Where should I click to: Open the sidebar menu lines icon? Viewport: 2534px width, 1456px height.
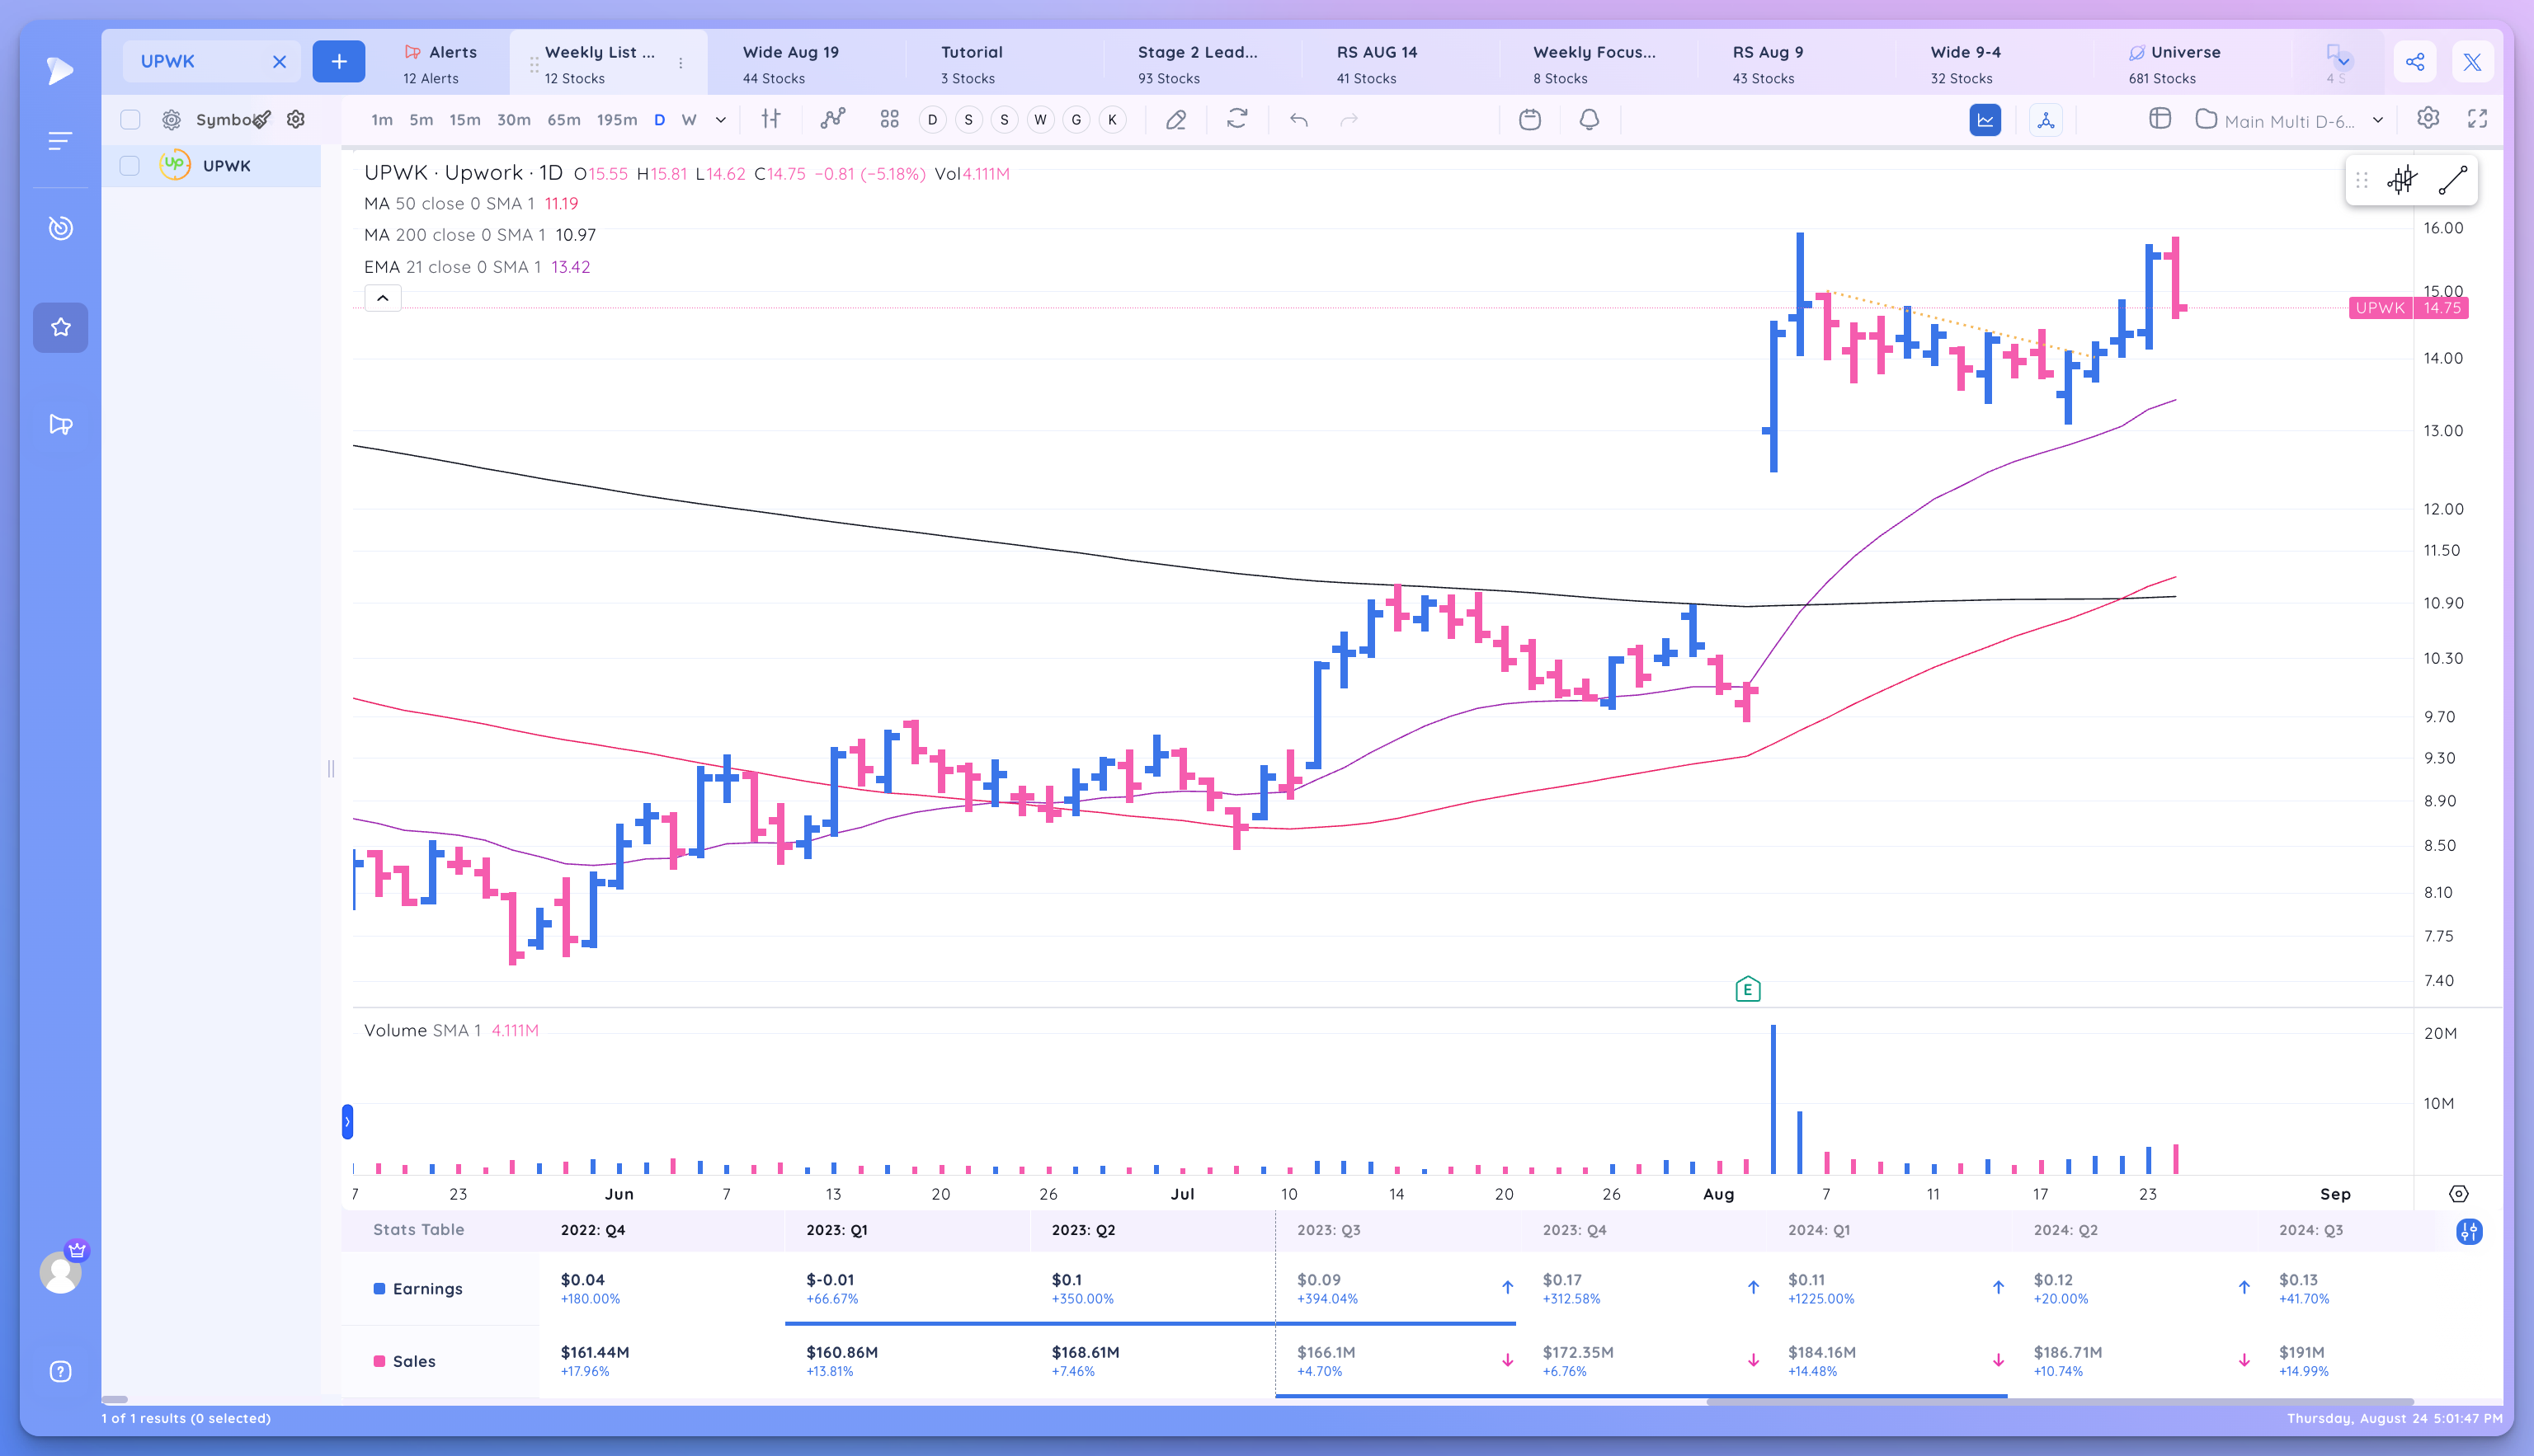(x=60, y=141)
